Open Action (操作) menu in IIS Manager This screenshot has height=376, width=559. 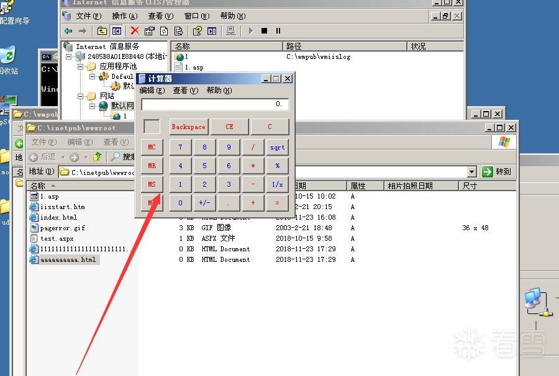[124, 16]
